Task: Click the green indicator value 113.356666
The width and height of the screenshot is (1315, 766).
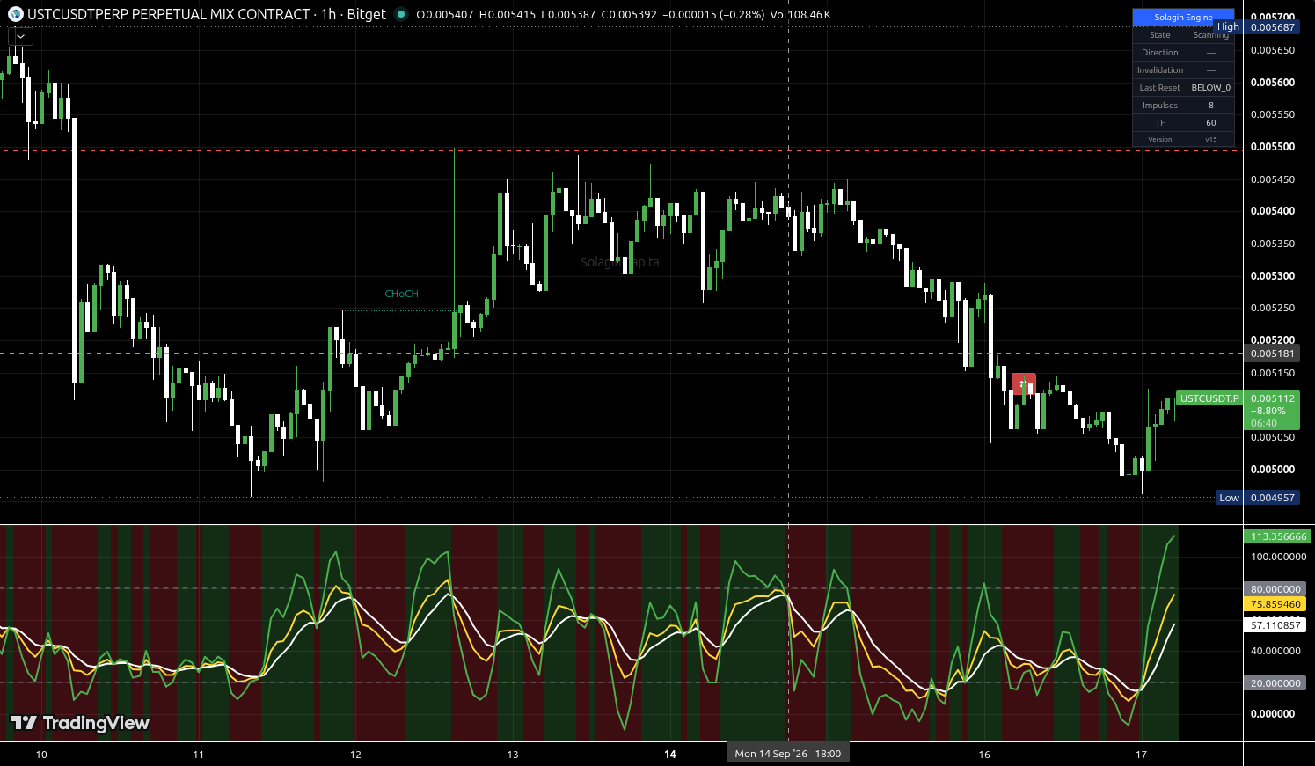Action: click(x=1279, y=536)
